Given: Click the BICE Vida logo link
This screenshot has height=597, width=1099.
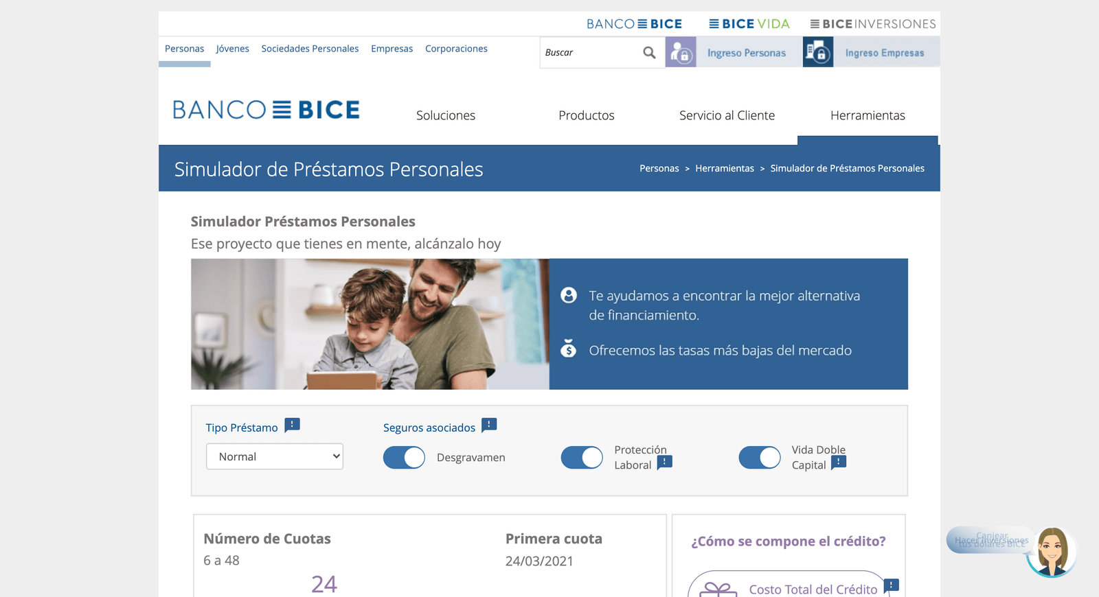Looking at the screenshot, I should point(749,24).
